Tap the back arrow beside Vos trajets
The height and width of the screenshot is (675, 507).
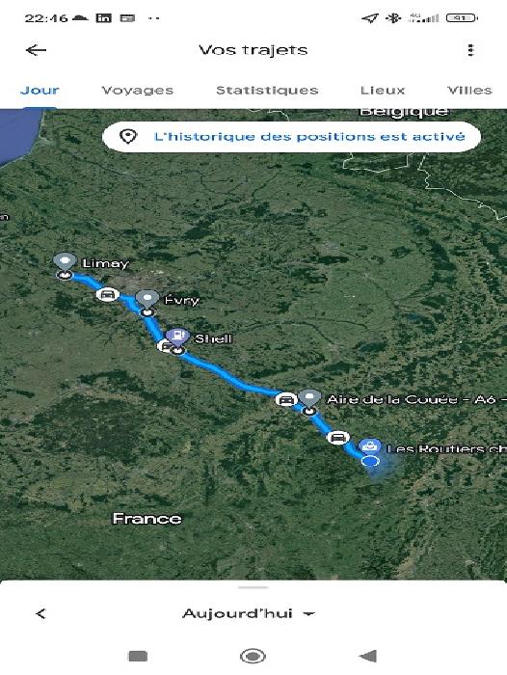(37, 50)
